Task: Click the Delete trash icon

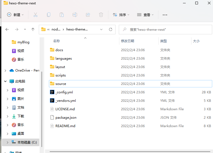Action: click(x=101, y=15)
